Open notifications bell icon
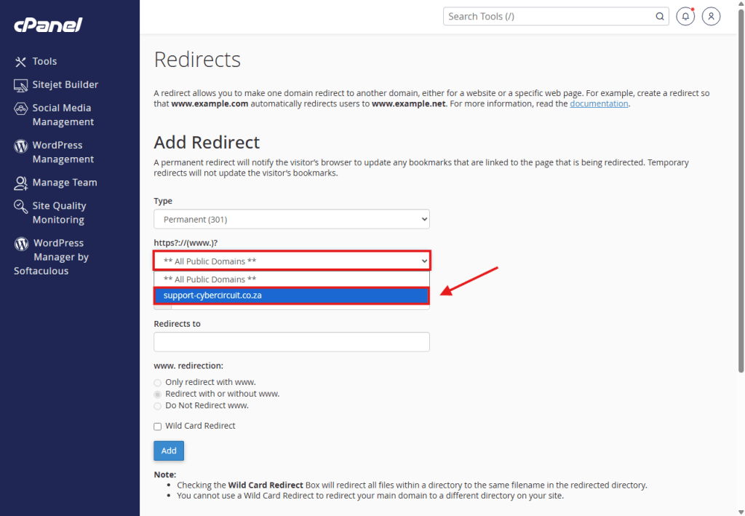 tap(685, 17)
